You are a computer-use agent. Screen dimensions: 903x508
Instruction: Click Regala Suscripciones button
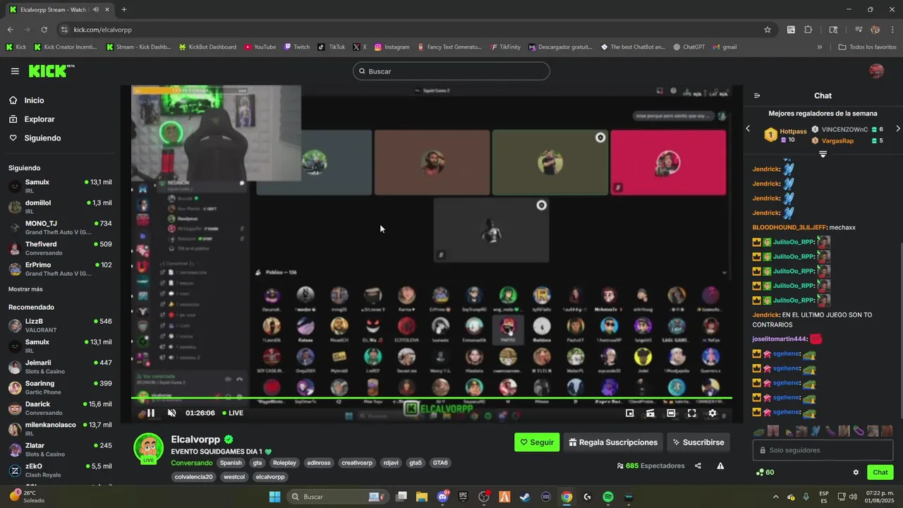(613, 442)
